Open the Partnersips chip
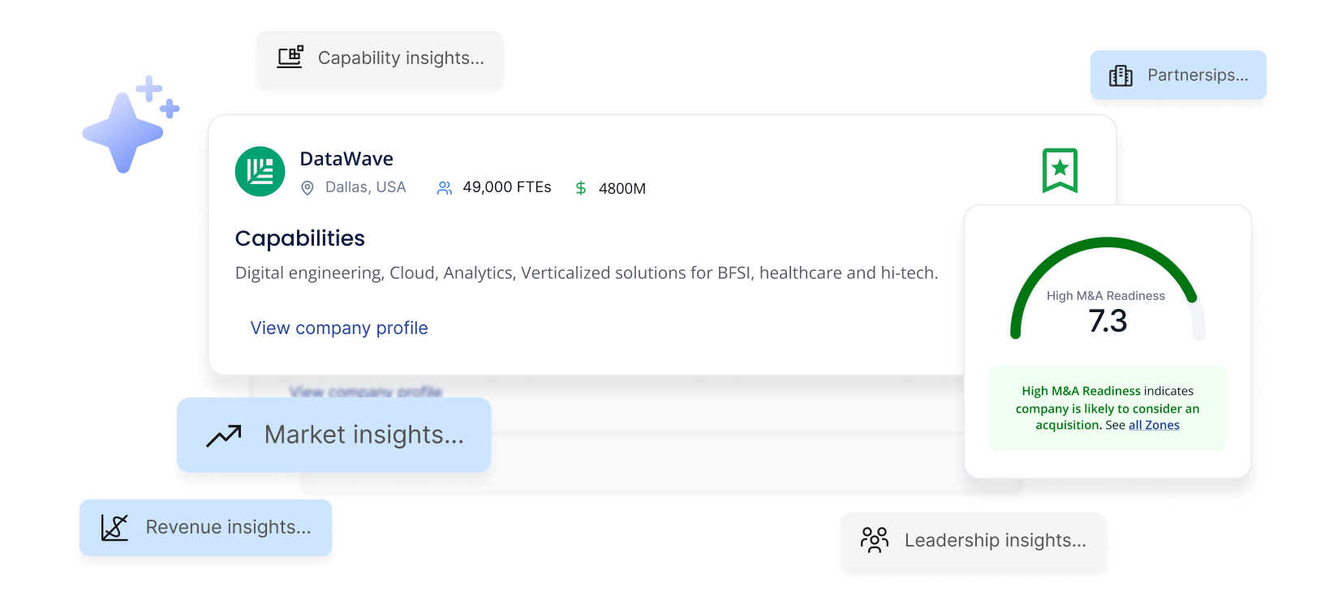The width and height of the screenshot is (1342, 600). tap(1178, 75)
